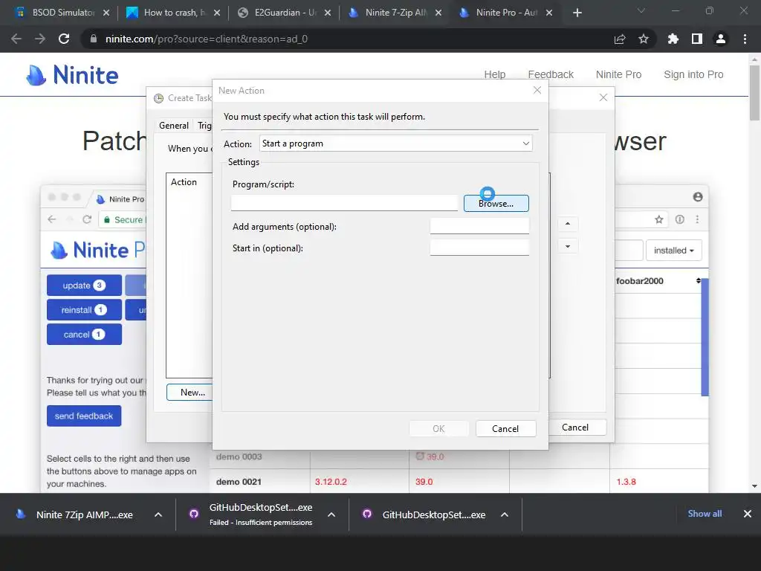This screenshot has height=571, width=761.
Task: Cancel the New Action dialog
Action: pyautogui.click(x=505, y=429)
